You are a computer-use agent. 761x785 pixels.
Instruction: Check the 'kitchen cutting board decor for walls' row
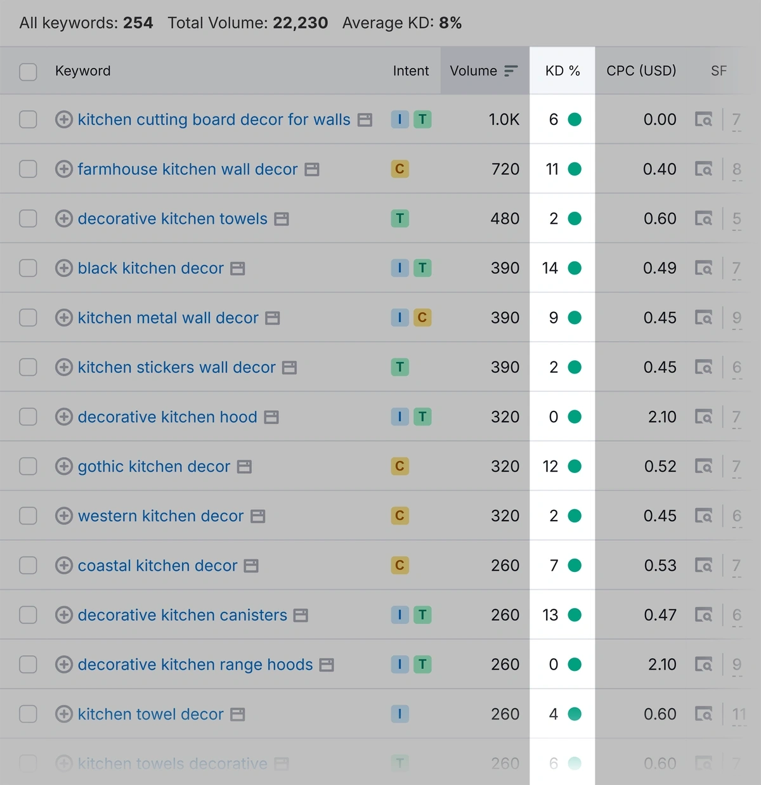[x=28, y=119]
